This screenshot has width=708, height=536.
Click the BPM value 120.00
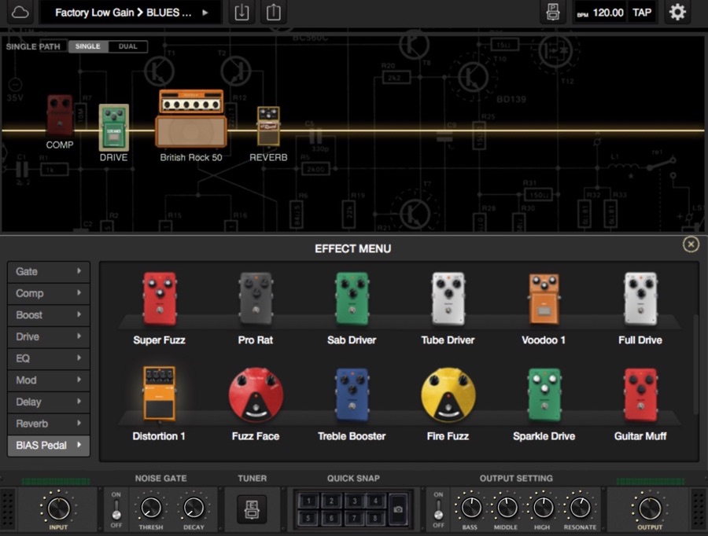pos(608,13)
